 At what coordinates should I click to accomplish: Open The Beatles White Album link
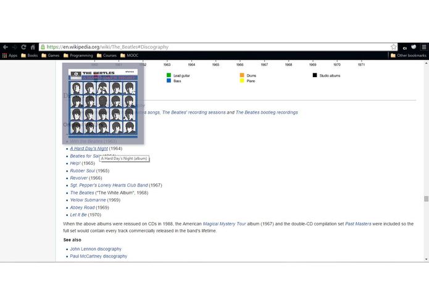(x=82, y=193)
